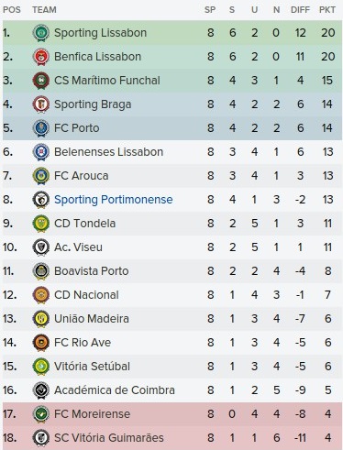Open the Sporting Portimonense team link
This screenshot has width=343, height=450.
point(114,200)
